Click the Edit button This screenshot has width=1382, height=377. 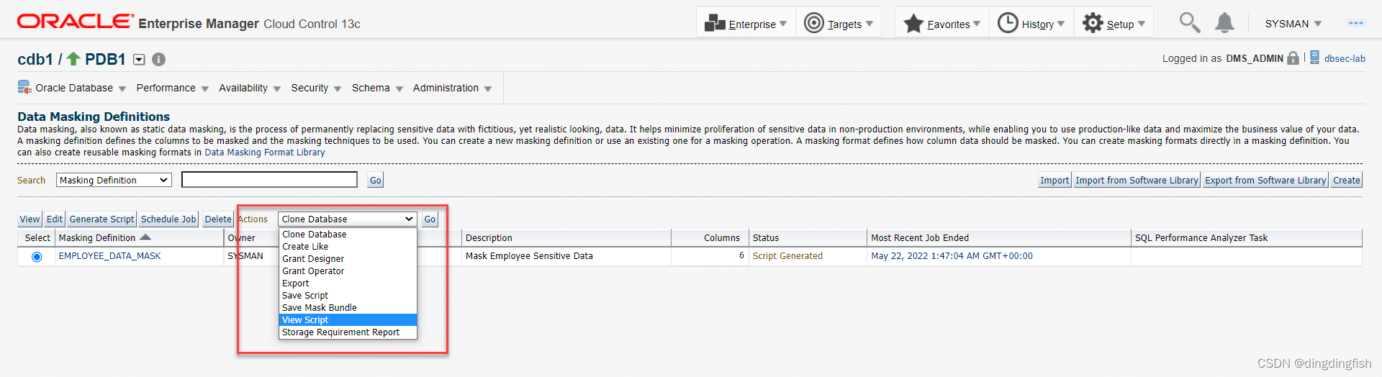(x=55, y=219)
